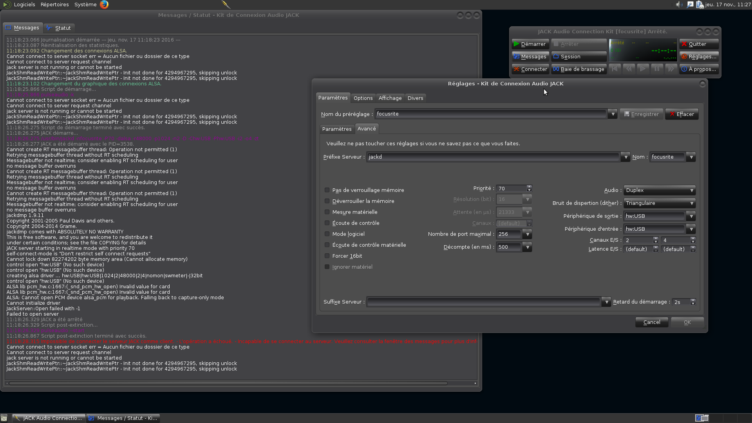
Task: Click the Suffixe Serveur input field
Action: [x=483, y=302]
